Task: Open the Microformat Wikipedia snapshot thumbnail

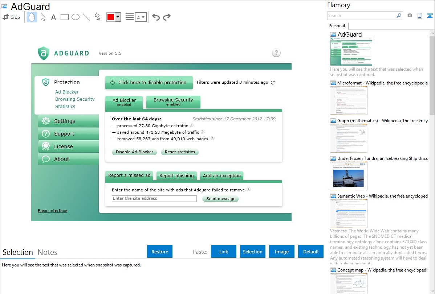Action: pyautogui.click(x=349, y=100)
